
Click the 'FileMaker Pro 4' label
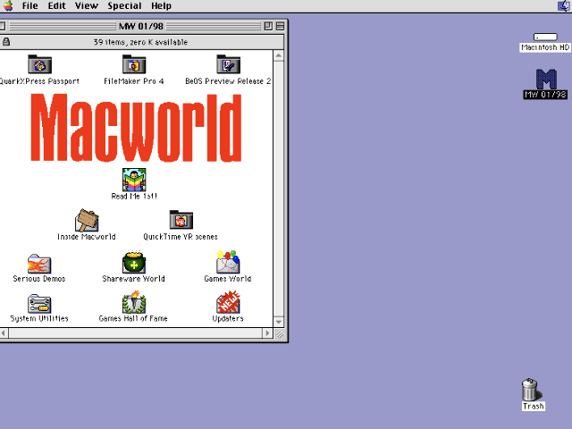point(133,81)
